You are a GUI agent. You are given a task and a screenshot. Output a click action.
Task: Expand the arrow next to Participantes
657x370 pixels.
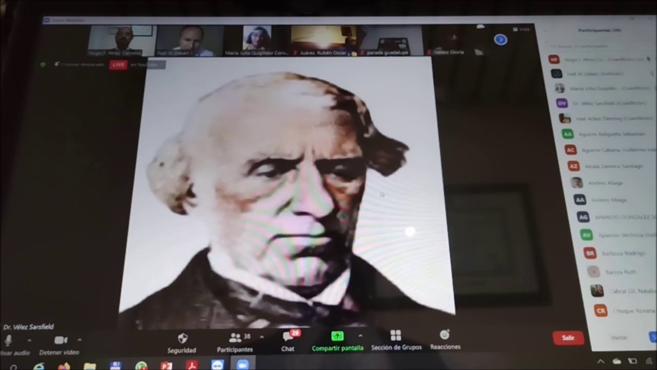click(x=262, y=337)
